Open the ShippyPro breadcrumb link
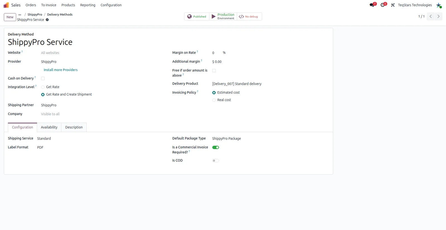 coord(35,14)
